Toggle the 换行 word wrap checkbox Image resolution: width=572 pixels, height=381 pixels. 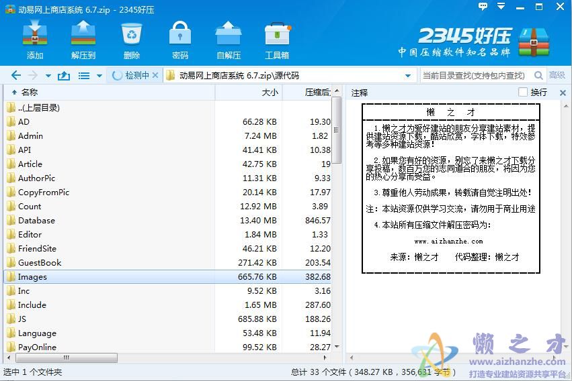pos(523,92)
